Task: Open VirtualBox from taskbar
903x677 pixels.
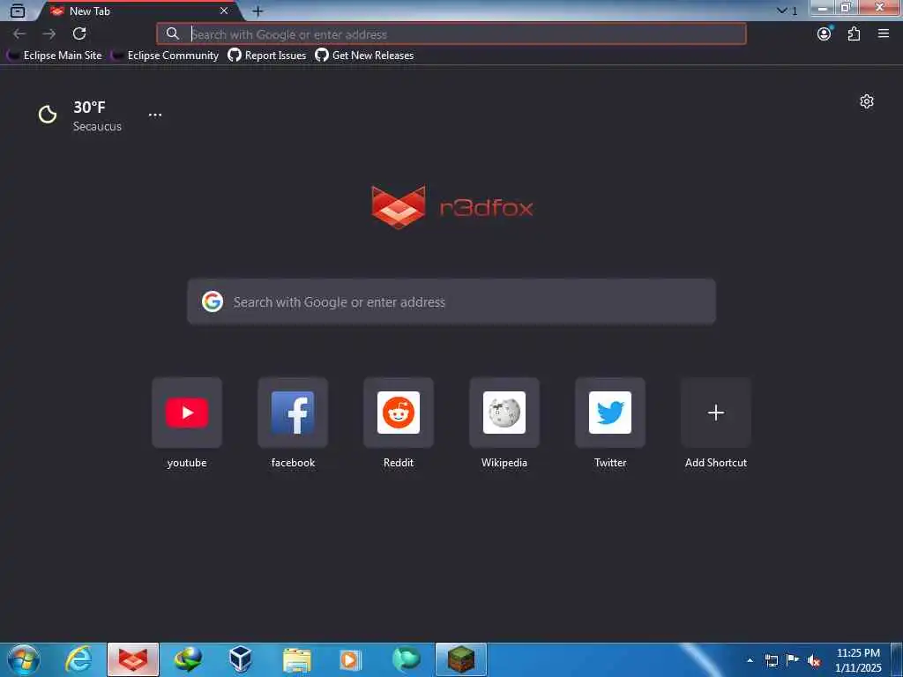Action: pos(240,659)
